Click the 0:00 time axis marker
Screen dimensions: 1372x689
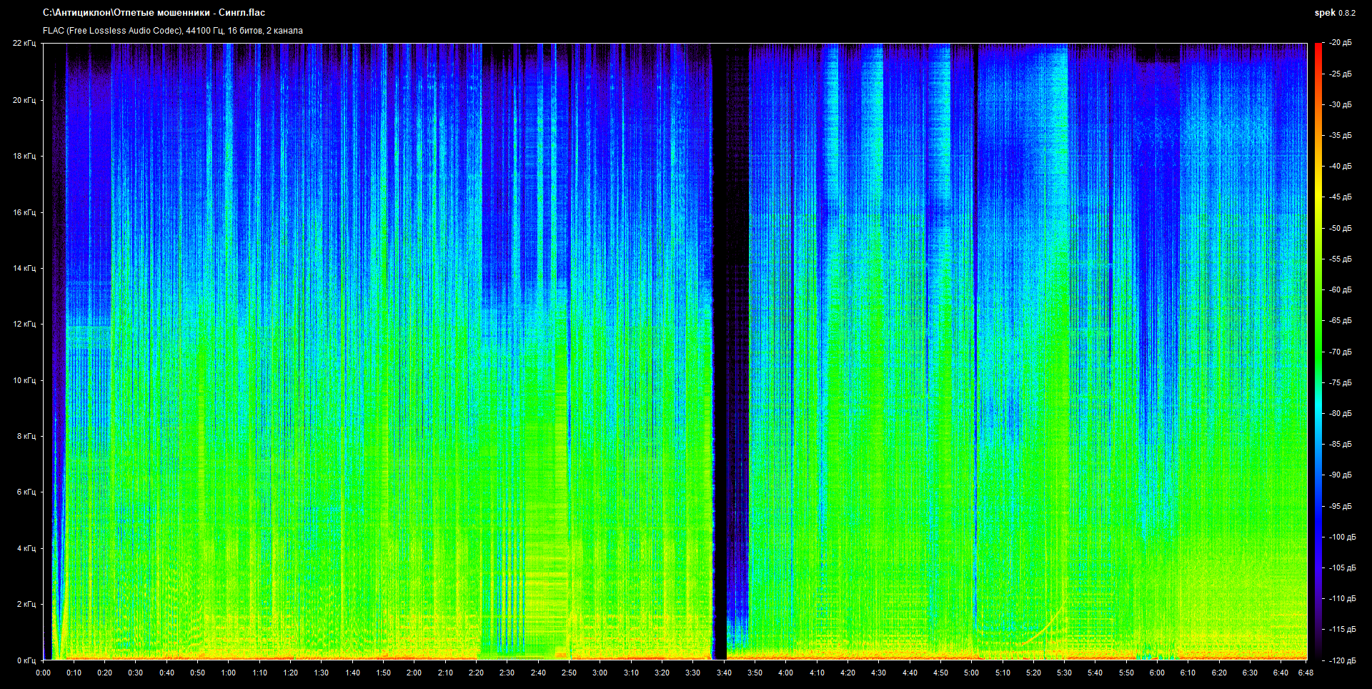pyautogui.click(x=44, y=673)
